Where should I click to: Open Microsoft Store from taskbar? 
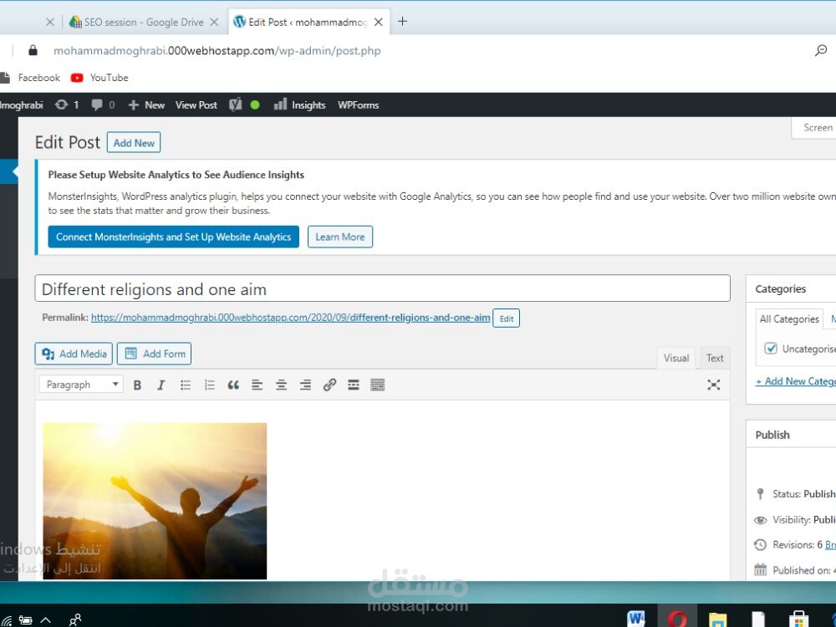click(798, 618)
